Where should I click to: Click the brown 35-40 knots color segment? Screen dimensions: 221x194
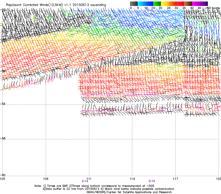188,4
